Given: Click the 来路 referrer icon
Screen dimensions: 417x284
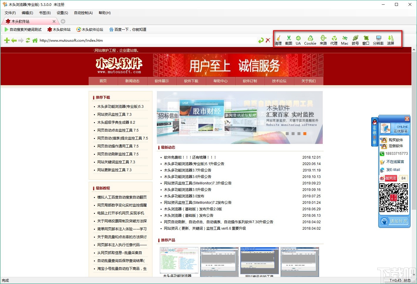Looking at the screenshot, I should click(323, 40).
